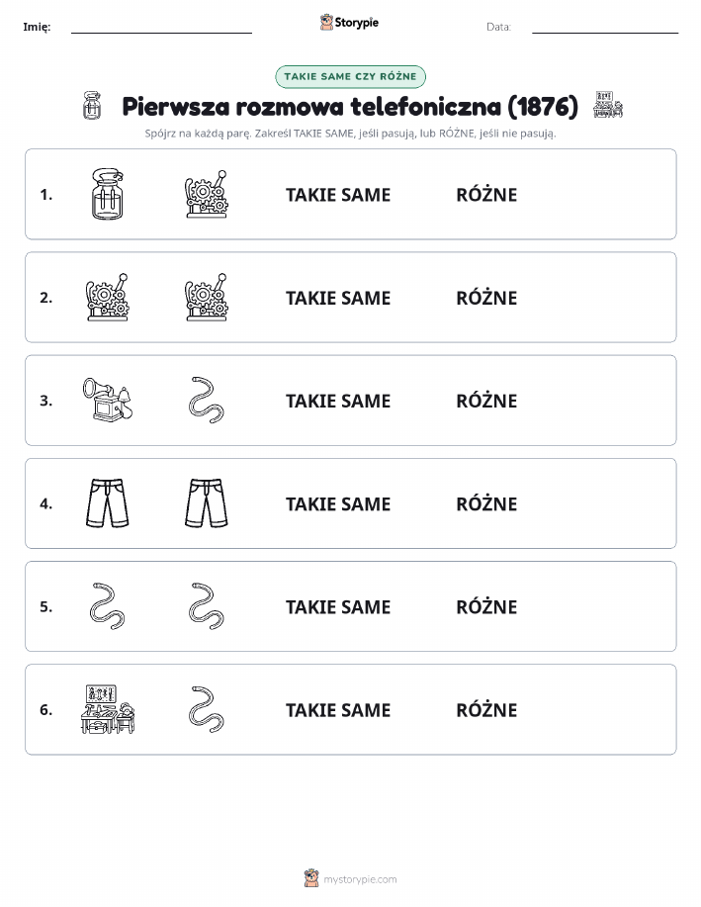Click the wire icon in row 3
This screenshot has height=907, width=701.
click(207, 401)
